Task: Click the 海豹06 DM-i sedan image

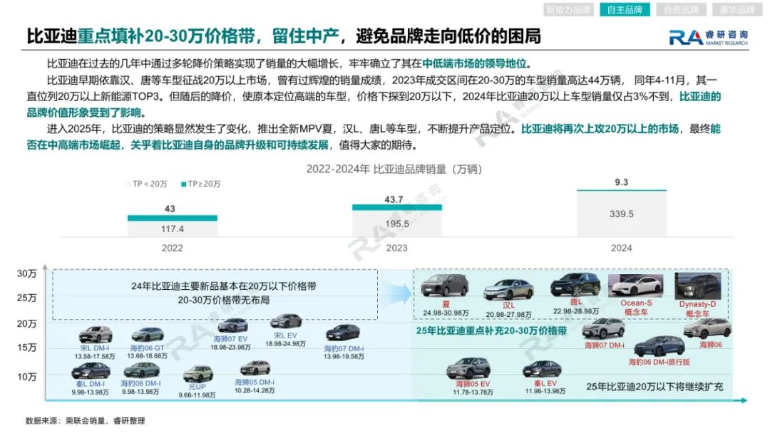Action: (x=141, y=370)
